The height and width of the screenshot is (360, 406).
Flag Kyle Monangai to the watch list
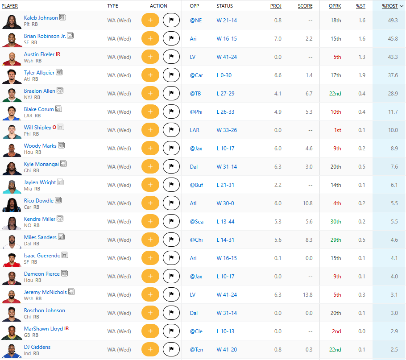click(171, 167)
